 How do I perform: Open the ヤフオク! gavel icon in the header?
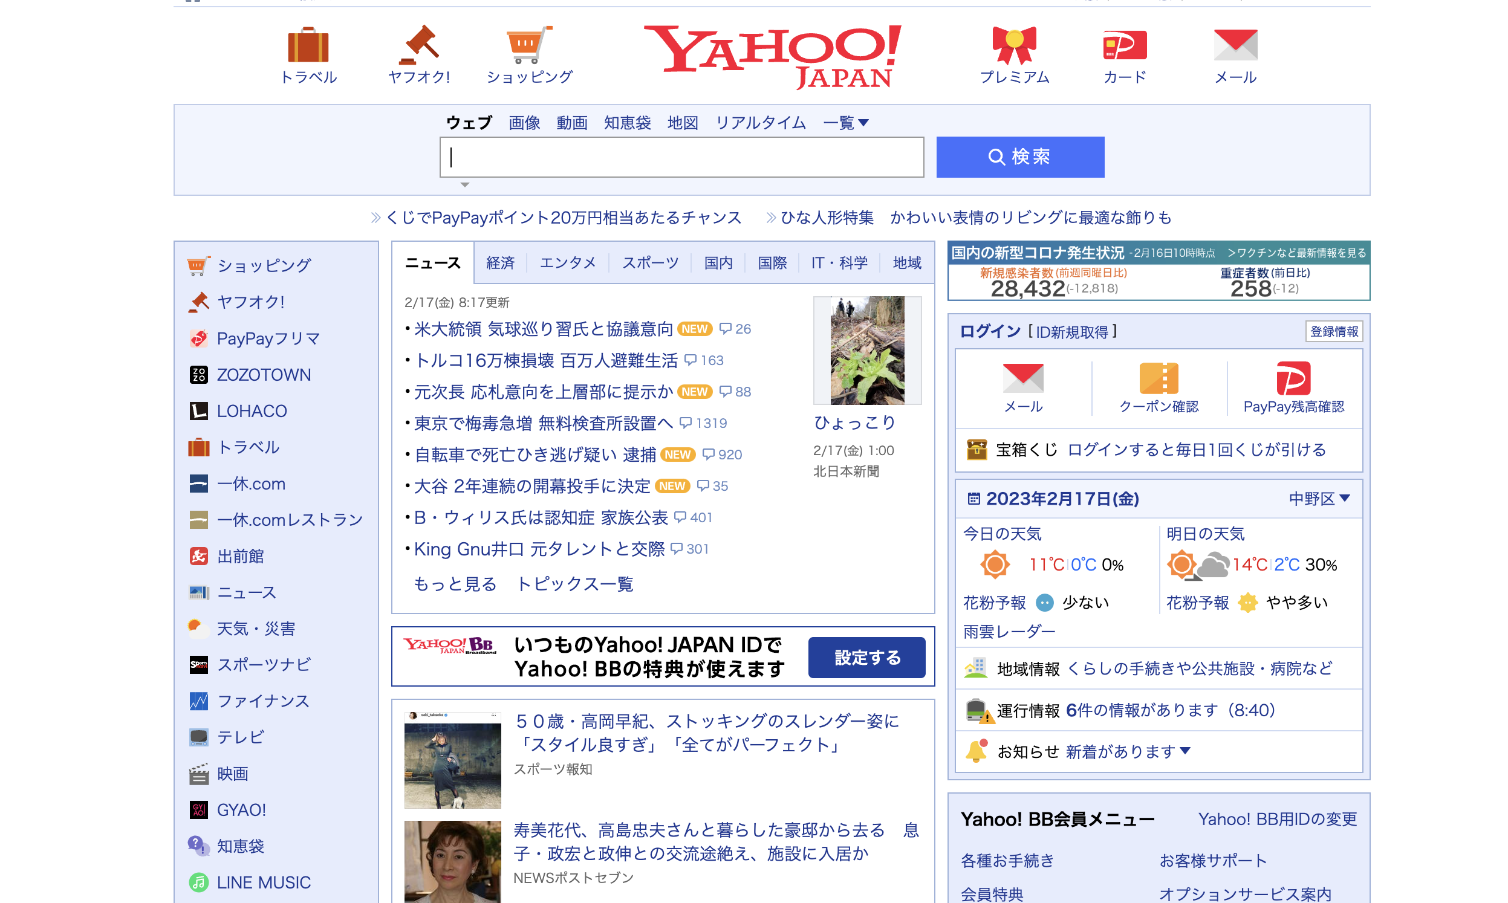pyautogui.click(x=418, y=45)
